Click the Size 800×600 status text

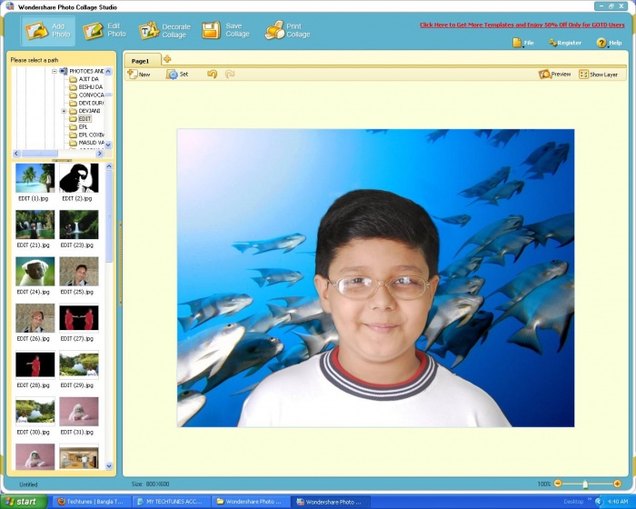pyautogui.click(x=151, y=484)
